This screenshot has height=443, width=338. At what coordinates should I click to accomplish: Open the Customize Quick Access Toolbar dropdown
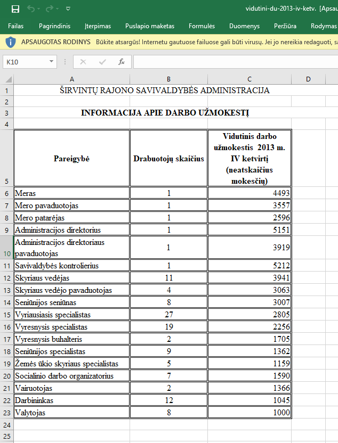point(68,9)
